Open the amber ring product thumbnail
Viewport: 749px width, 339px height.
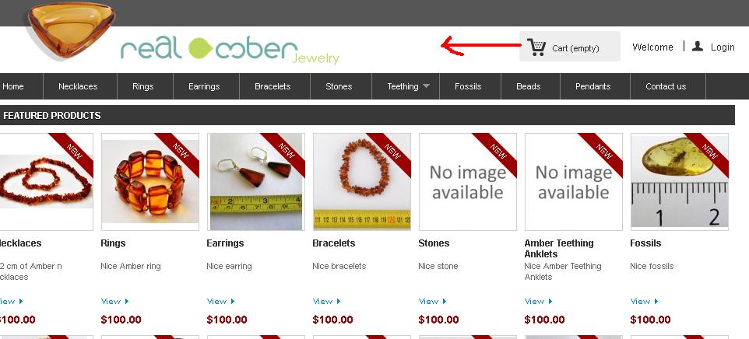[x=150, y=182]
